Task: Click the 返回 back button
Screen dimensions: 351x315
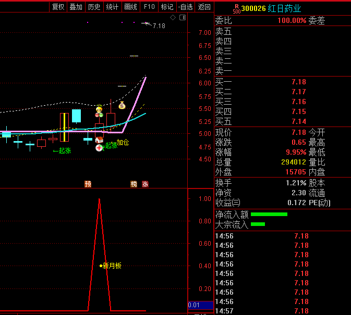Action: pos(204,7)
